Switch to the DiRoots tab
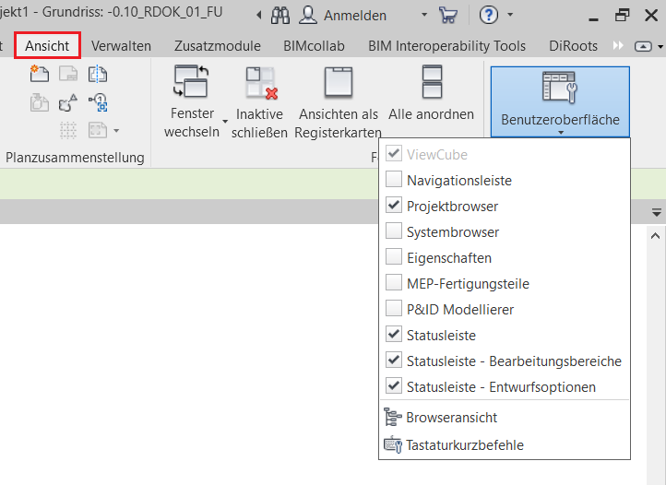Image resolution: width=666 pixels, height=485 pixels. [573, 46]
